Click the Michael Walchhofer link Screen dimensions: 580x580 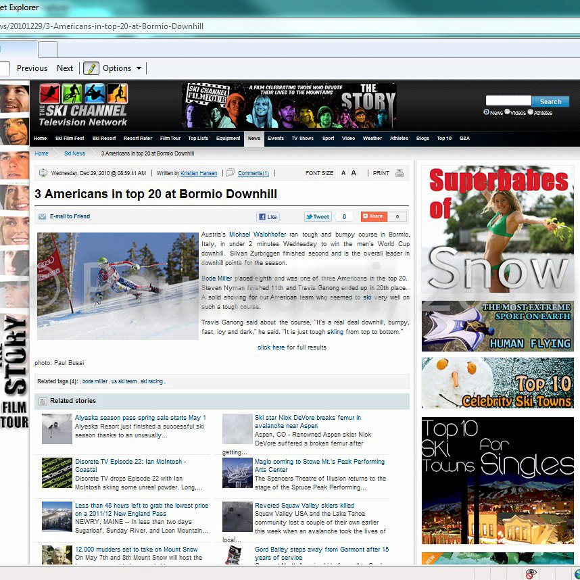[x=258, y=235]
